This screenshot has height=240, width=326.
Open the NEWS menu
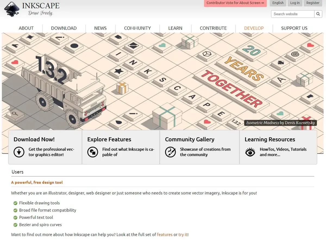[101, 28]
